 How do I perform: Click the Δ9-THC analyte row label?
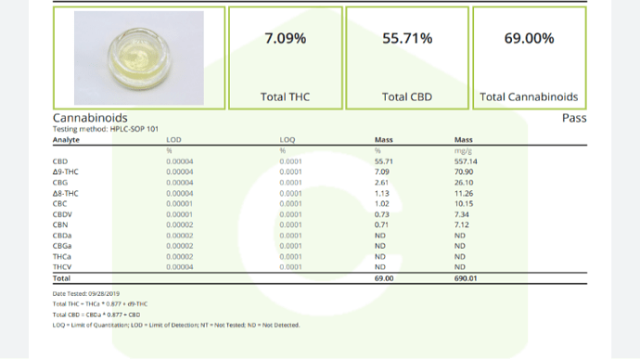65,172
